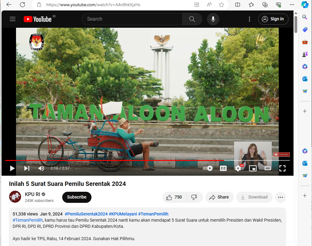
Task: Click the video title text
Action: click(x=67, y=184)
